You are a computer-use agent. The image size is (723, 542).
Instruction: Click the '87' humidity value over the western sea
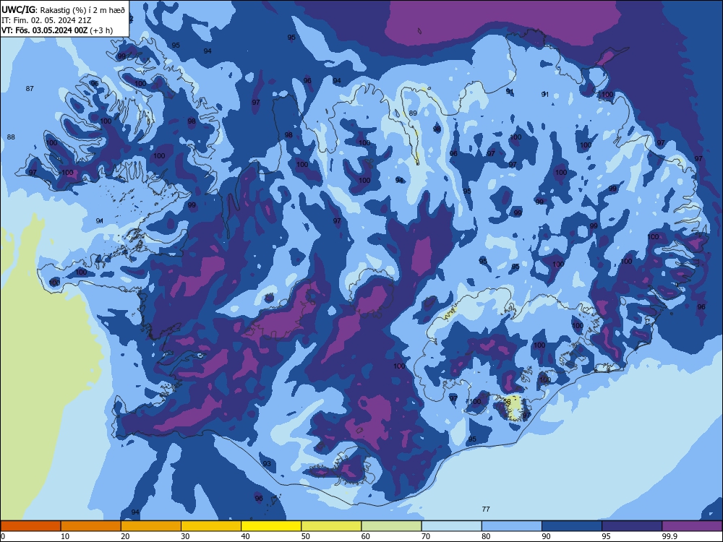point(30,88)
